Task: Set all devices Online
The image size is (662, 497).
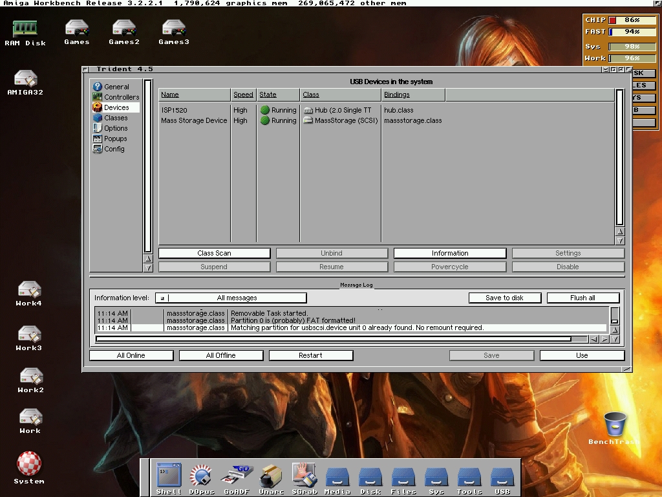Action: (x=131, y=355)
